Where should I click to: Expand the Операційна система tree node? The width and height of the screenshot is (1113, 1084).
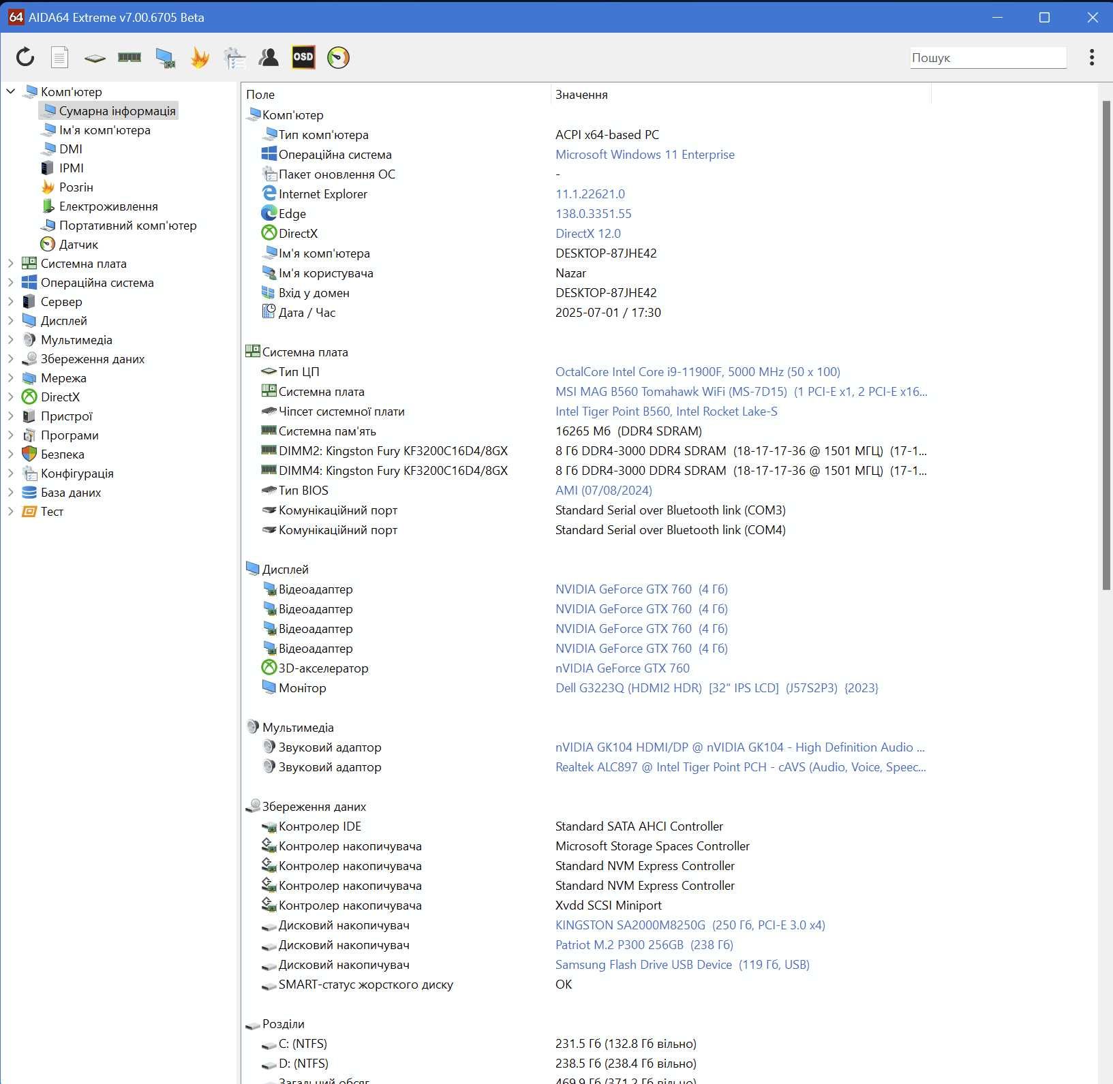point(11,282)
